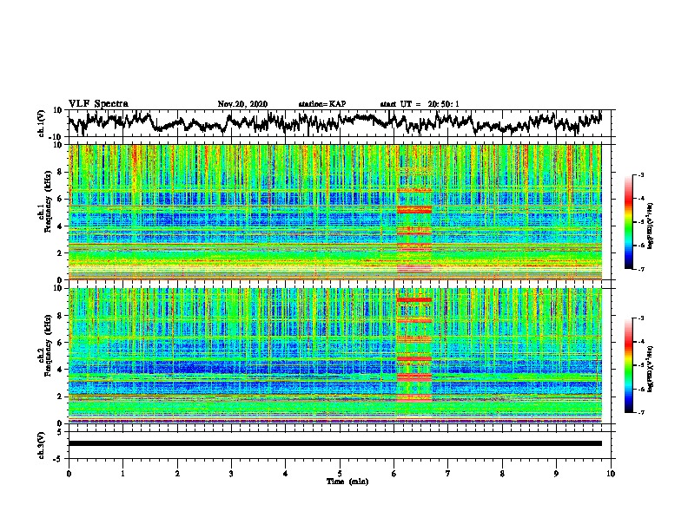
Task: Click the time axis tick label "5"
Action: [x=340, y=474]
